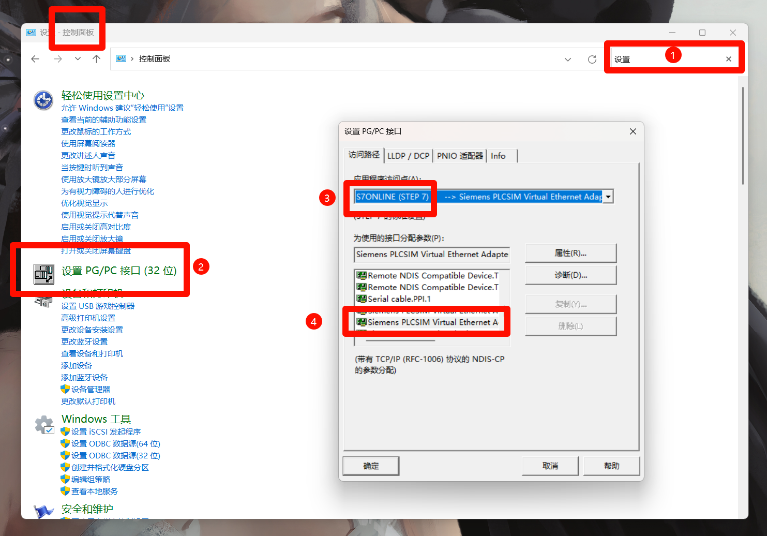Click the 确定 button
The width and height of the screenshot is (767, 536).
pos(371,466)
